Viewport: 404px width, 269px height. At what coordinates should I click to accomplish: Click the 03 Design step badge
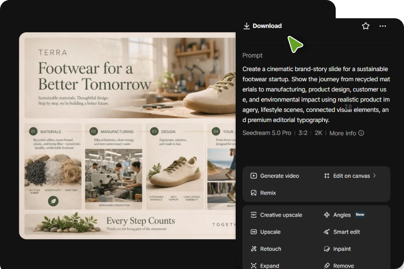[x=154, y=131]
